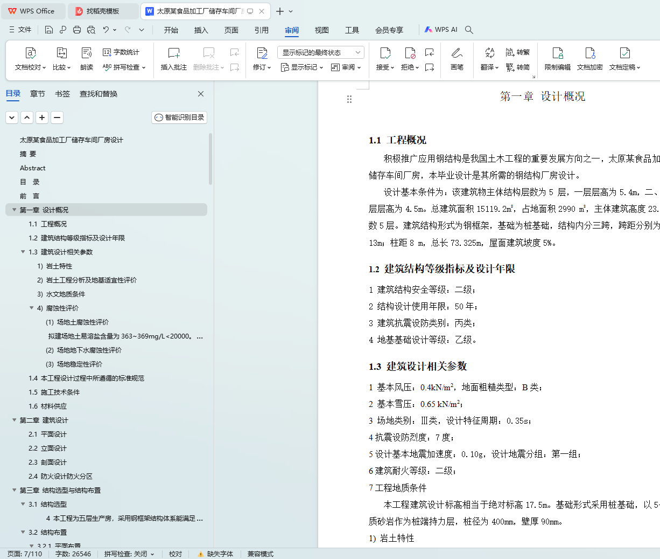Click the navigation pane vertical scrollbar
Image resolution: width=660 pixels, height=559 pixels.
click(x=210, y=159)
